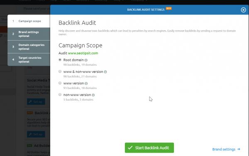Open info icon beside www version
Screen dimensions: 249x156
[86, 84]
